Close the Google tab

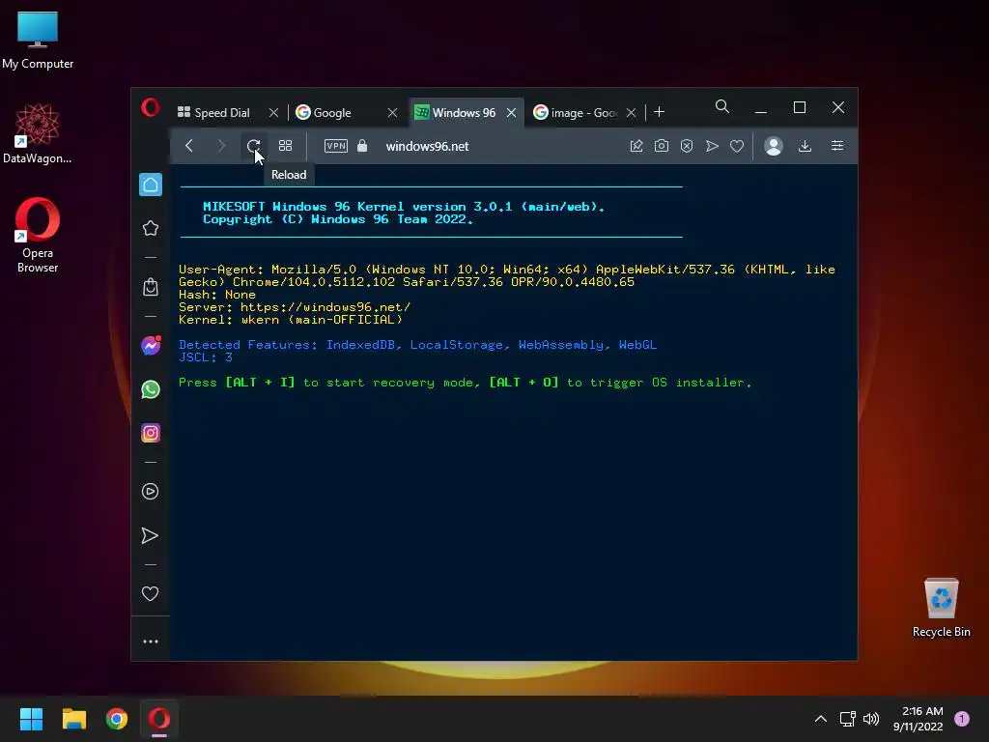click(x=392, y=112)
